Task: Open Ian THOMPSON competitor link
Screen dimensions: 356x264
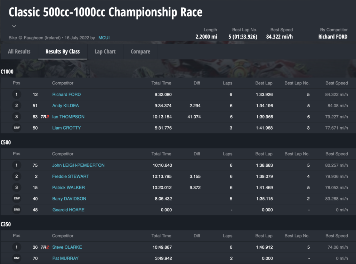Action: pyautogui.click(x=68, y=117)
